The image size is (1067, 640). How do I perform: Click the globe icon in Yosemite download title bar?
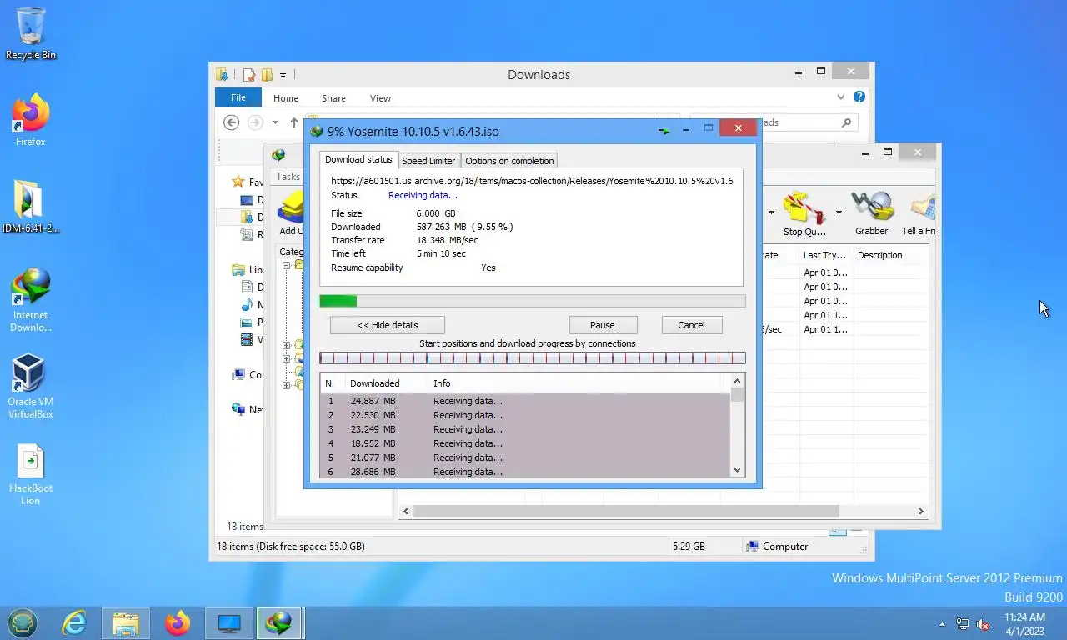tap(317, 131)
